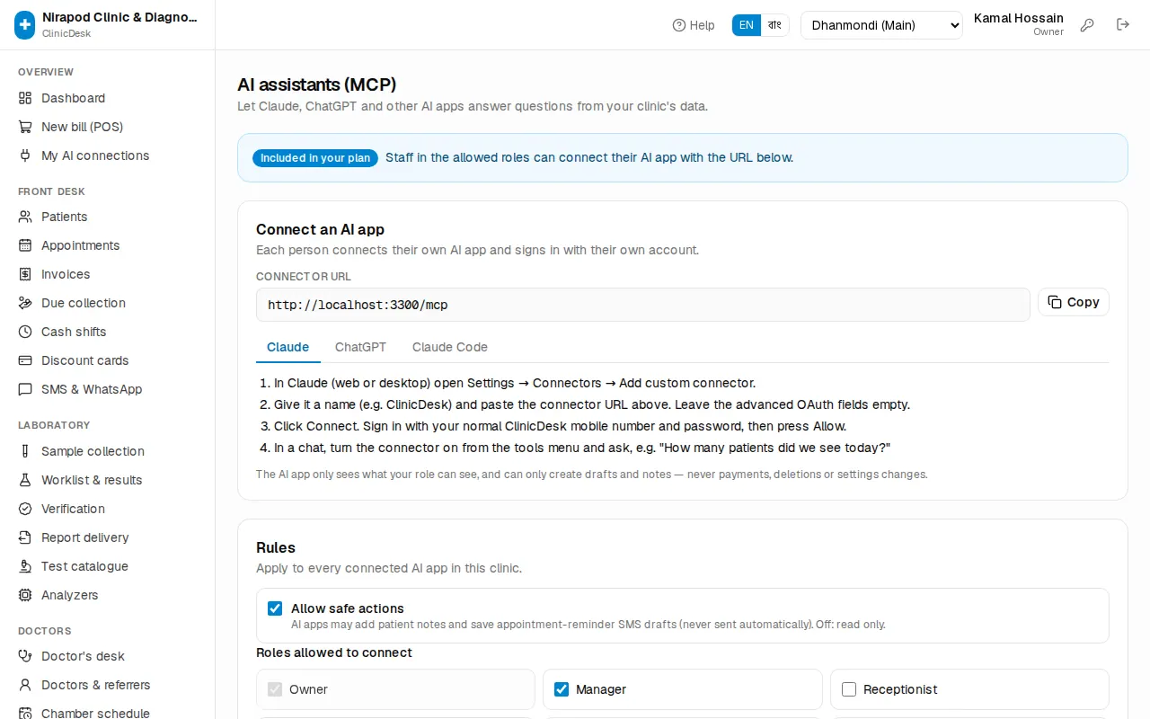Screen dimensions: 1150x719
Task: Click the chip icon next to Analyzers
Action: pyautogui.click(x=25, y=595)
